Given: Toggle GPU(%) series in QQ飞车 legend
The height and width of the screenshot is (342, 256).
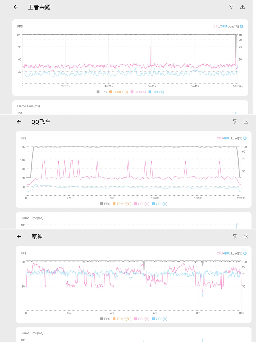Looking at the screenshot, I should coord(160,204).
